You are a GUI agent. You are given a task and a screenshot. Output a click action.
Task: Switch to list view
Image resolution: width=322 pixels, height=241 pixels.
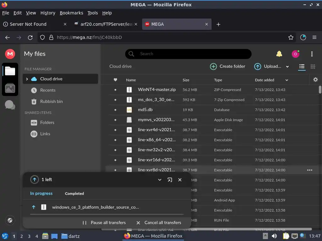point(302,67)
